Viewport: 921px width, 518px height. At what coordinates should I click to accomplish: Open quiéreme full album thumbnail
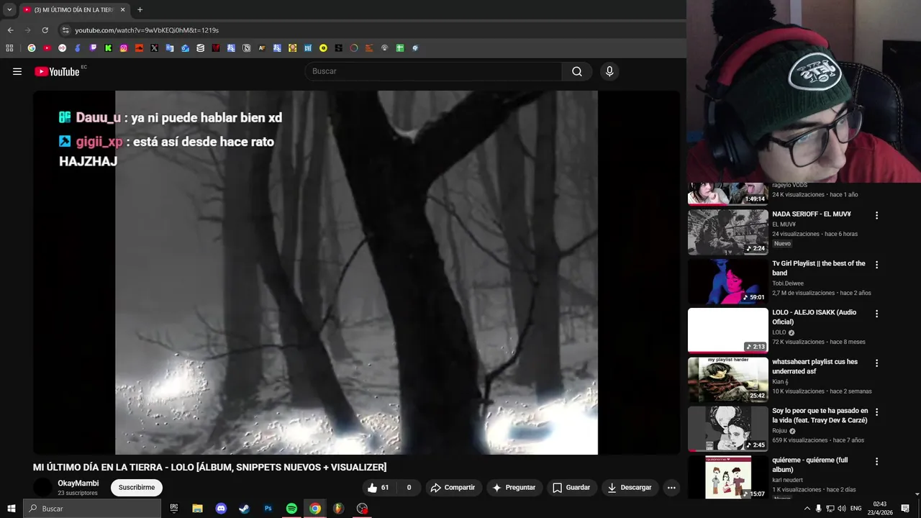[x=728, y=478]
